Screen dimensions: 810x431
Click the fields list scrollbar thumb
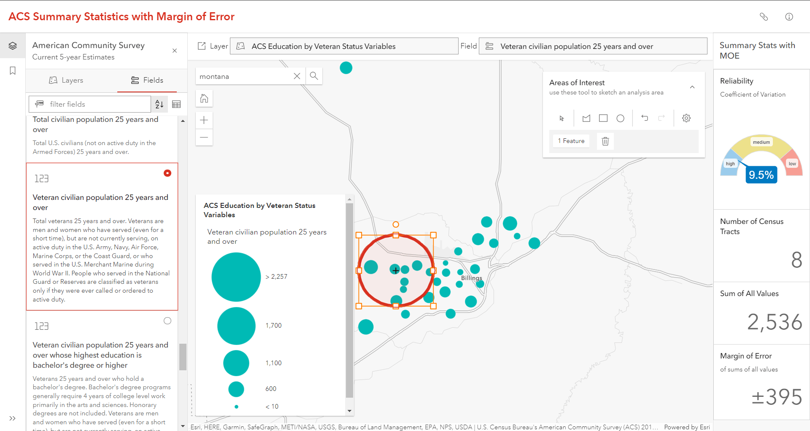coord(183,357)
